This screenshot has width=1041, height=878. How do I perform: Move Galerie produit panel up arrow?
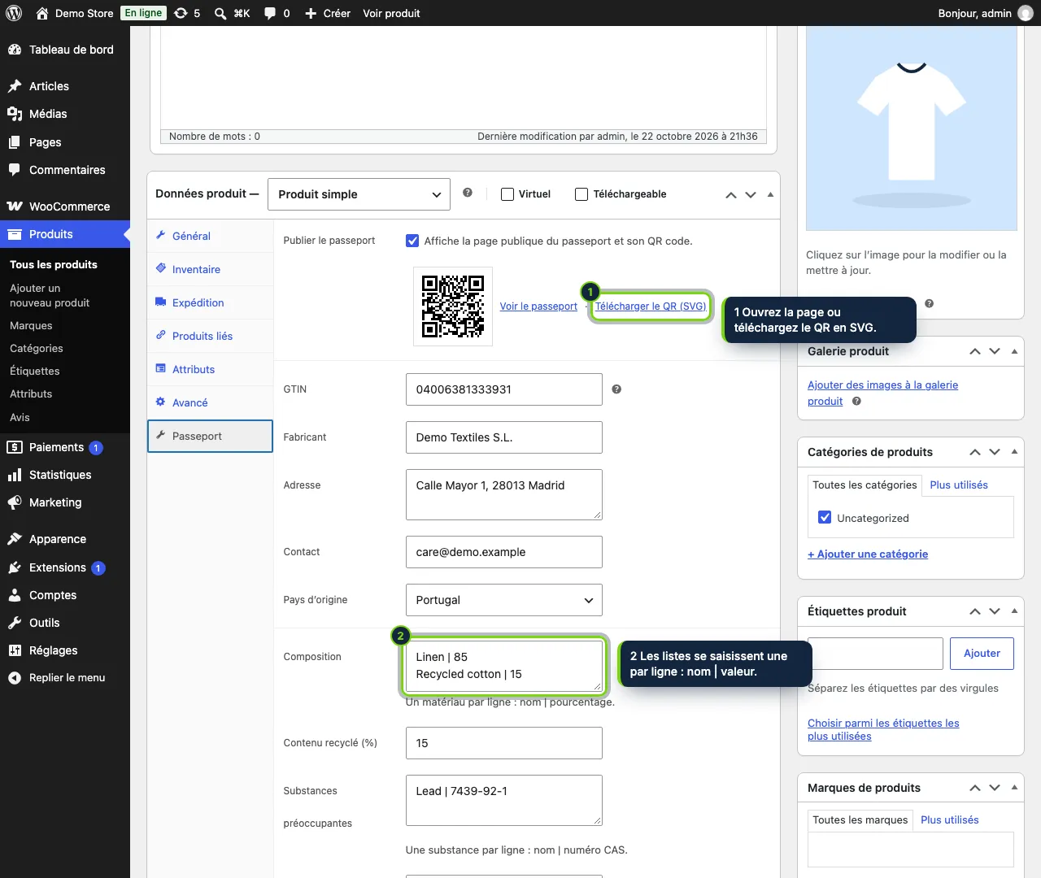pyautogui.click(x=975, y=351)
